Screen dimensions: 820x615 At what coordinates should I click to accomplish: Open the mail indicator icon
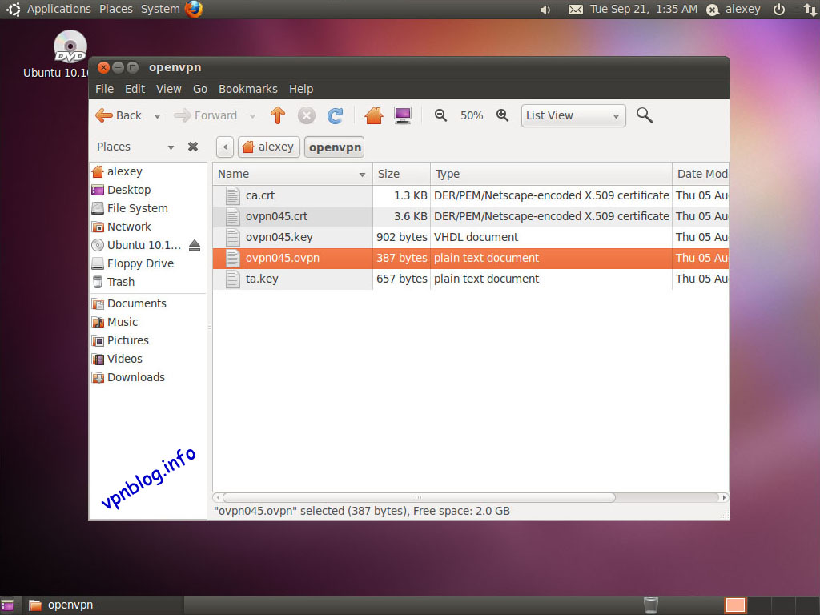(x=575, y=10)
